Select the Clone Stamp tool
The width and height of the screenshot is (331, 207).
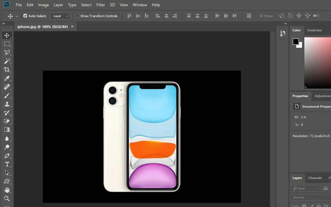7,104
